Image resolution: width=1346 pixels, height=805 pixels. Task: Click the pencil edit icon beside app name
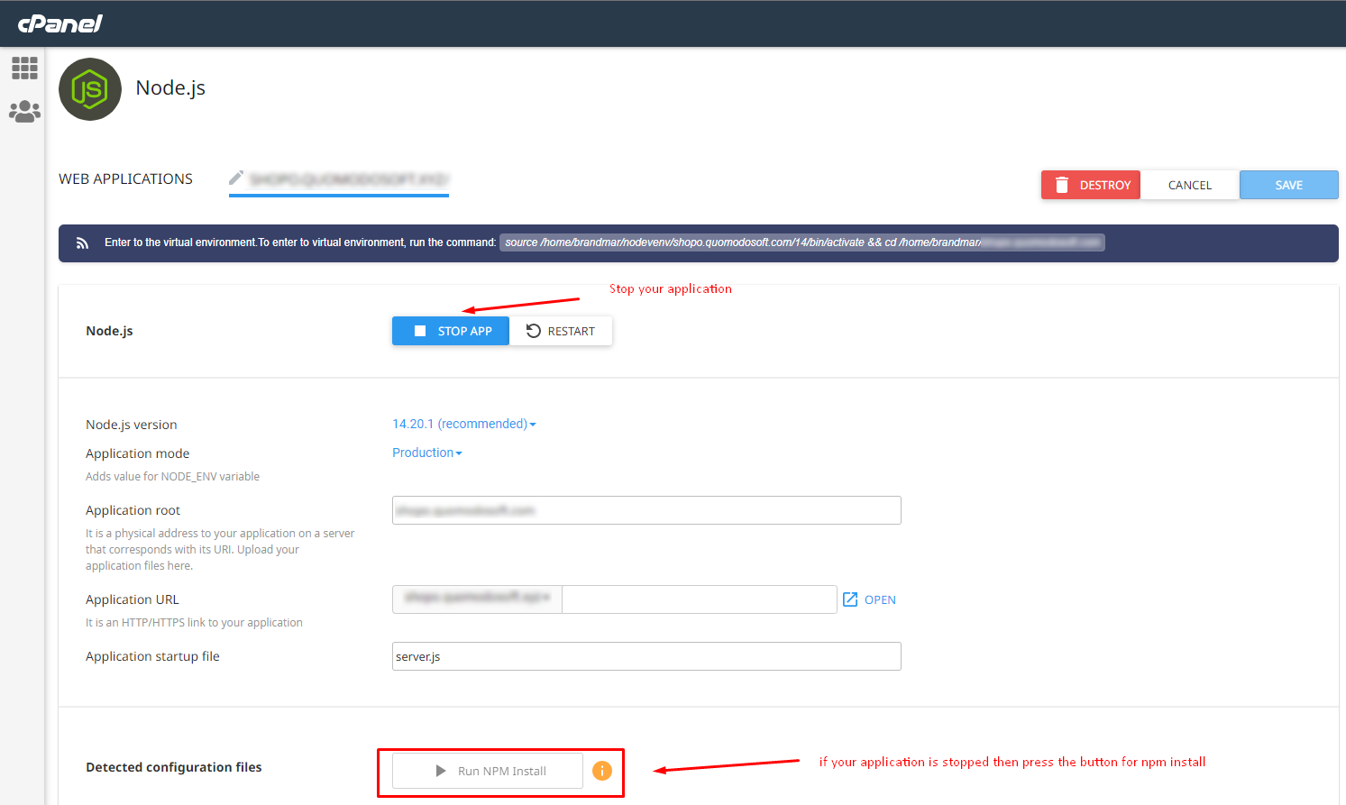(236, 178)
